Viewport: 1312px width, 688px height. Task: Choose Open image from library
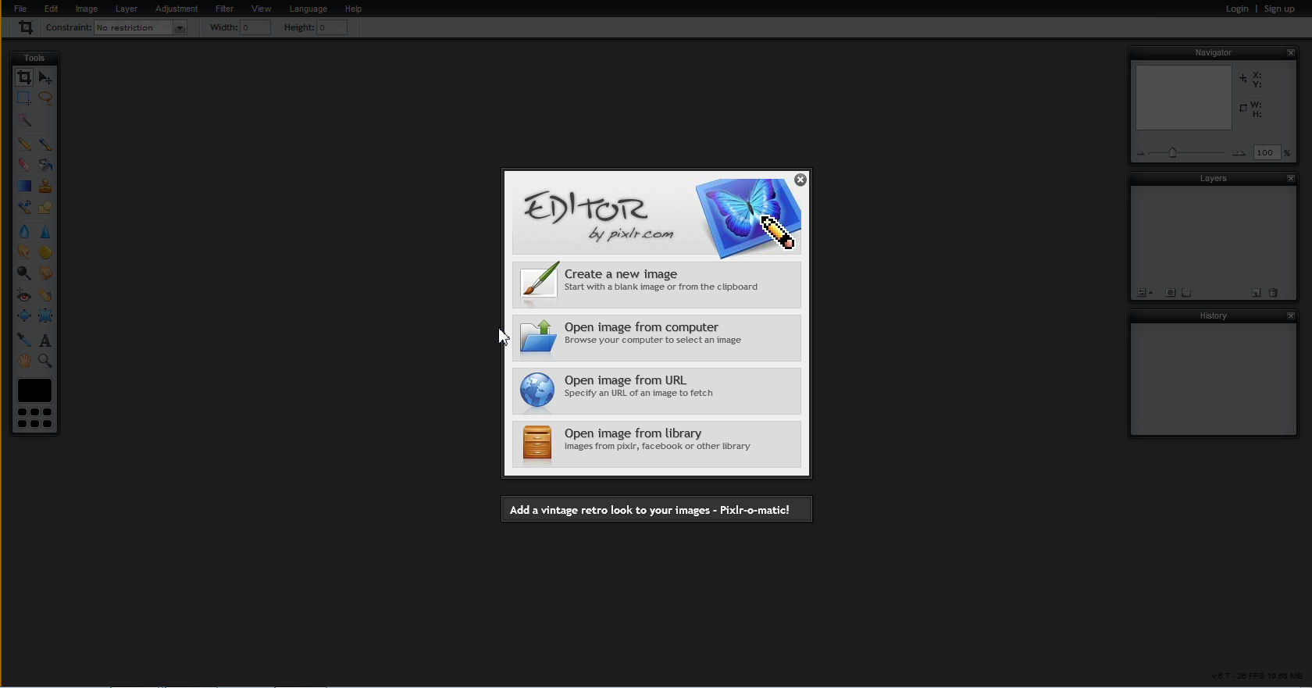coord(657,444)
